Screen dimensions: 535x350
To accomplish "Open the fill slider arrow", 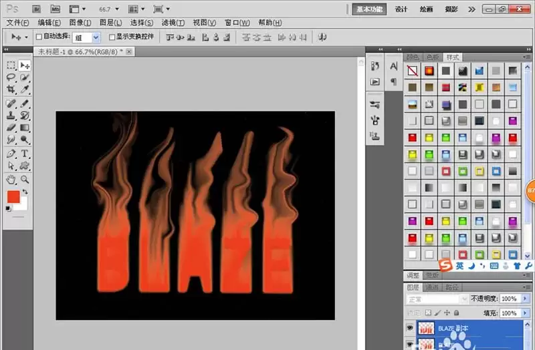I will click(525, 313).
